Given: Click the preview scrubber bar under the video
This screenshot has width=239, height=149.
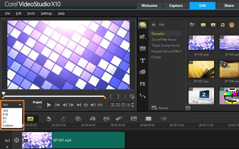Looking at the screenshot, I should 53,97.
